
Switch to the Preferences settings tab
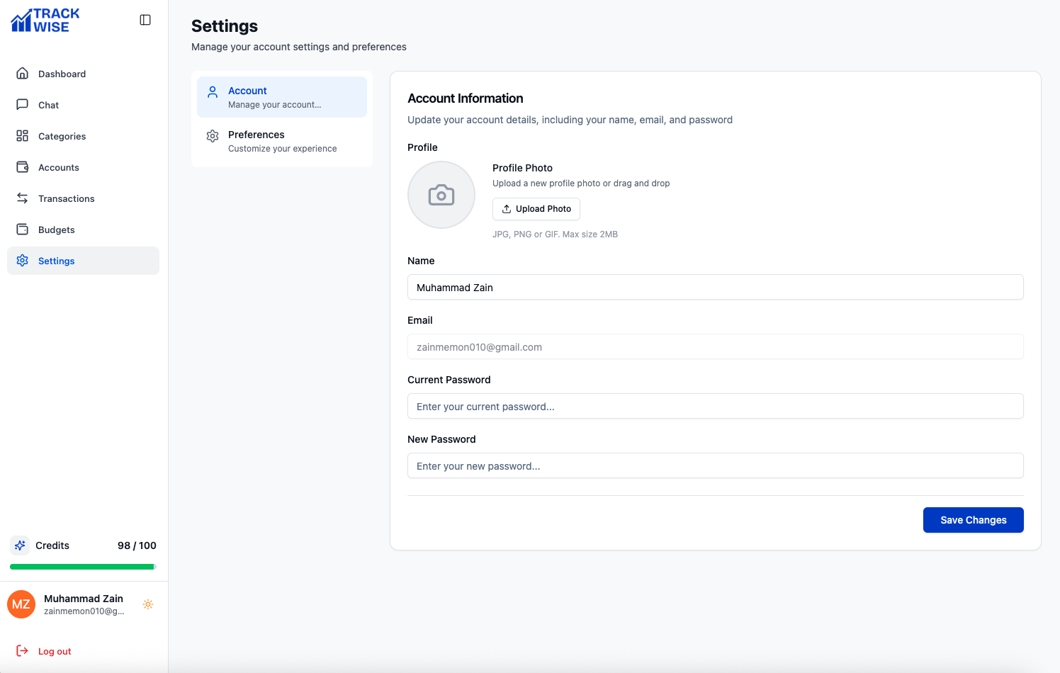click(x=282, y=140)
